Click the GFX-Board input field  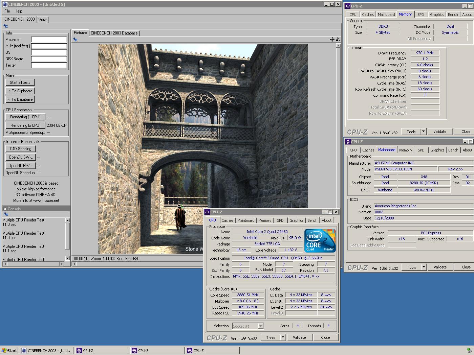(49, 59)
